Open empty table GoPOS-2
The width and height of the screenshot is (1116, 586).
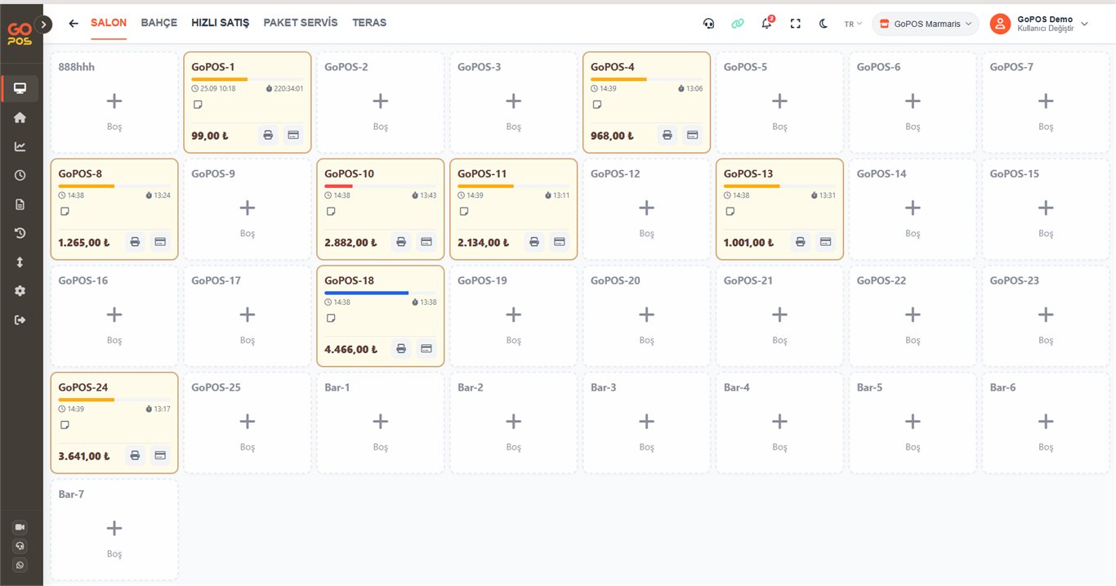pos(380,102)
